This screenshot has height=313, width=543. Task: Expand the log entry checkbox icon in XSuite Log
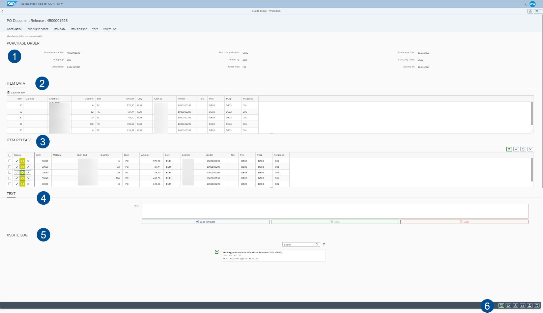(x=217, y=252)
